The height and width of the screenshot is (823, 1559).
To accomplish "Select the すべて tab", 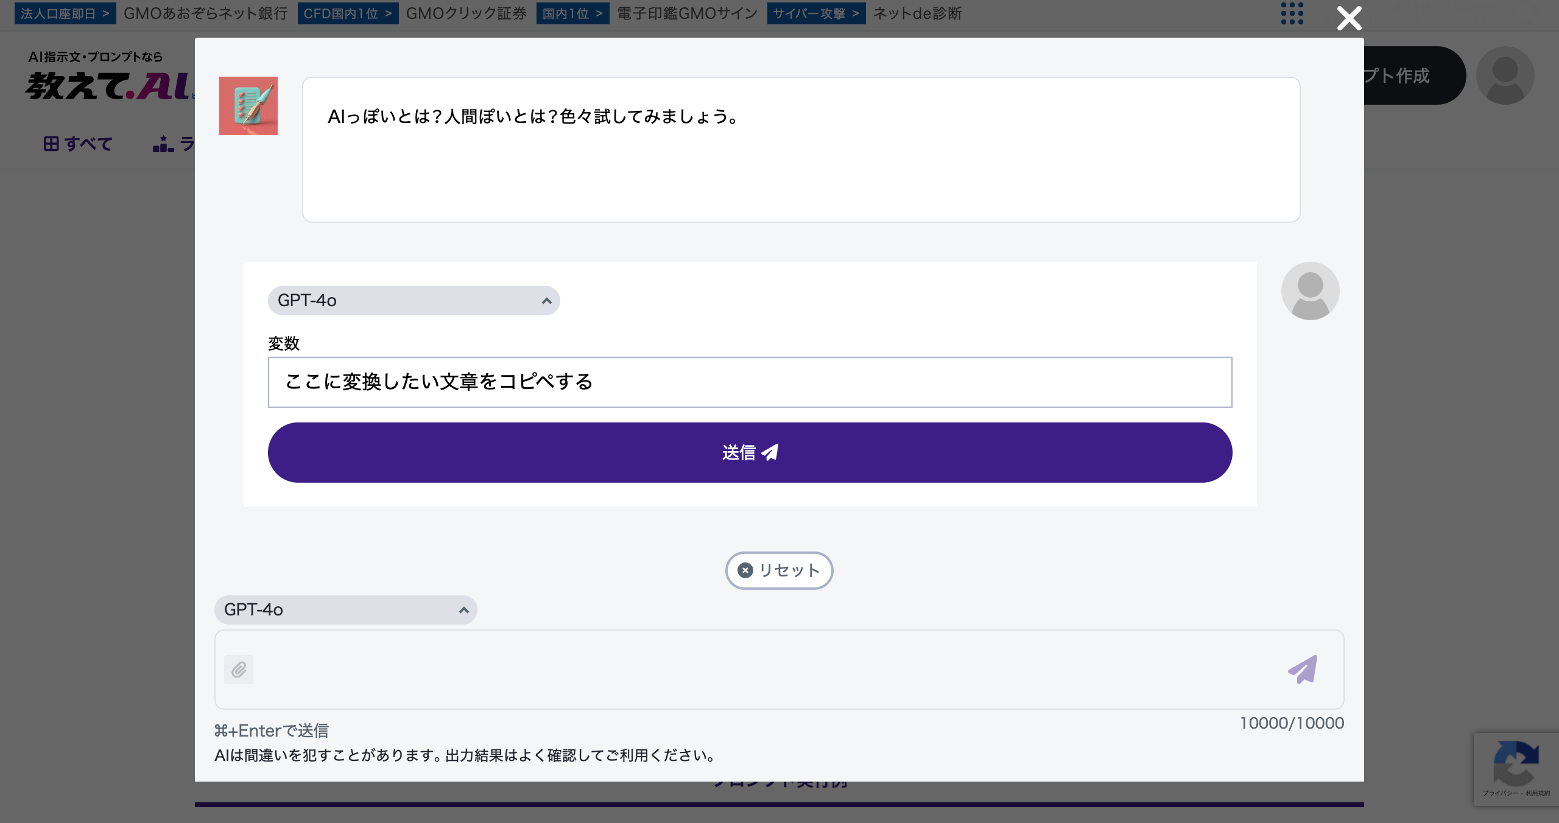I will pos(78,144).
